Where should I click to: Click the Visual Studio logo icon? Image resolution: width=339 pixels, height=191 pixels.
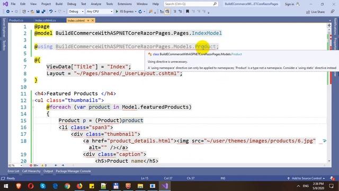pyautogui.click(x=5, y=4)
